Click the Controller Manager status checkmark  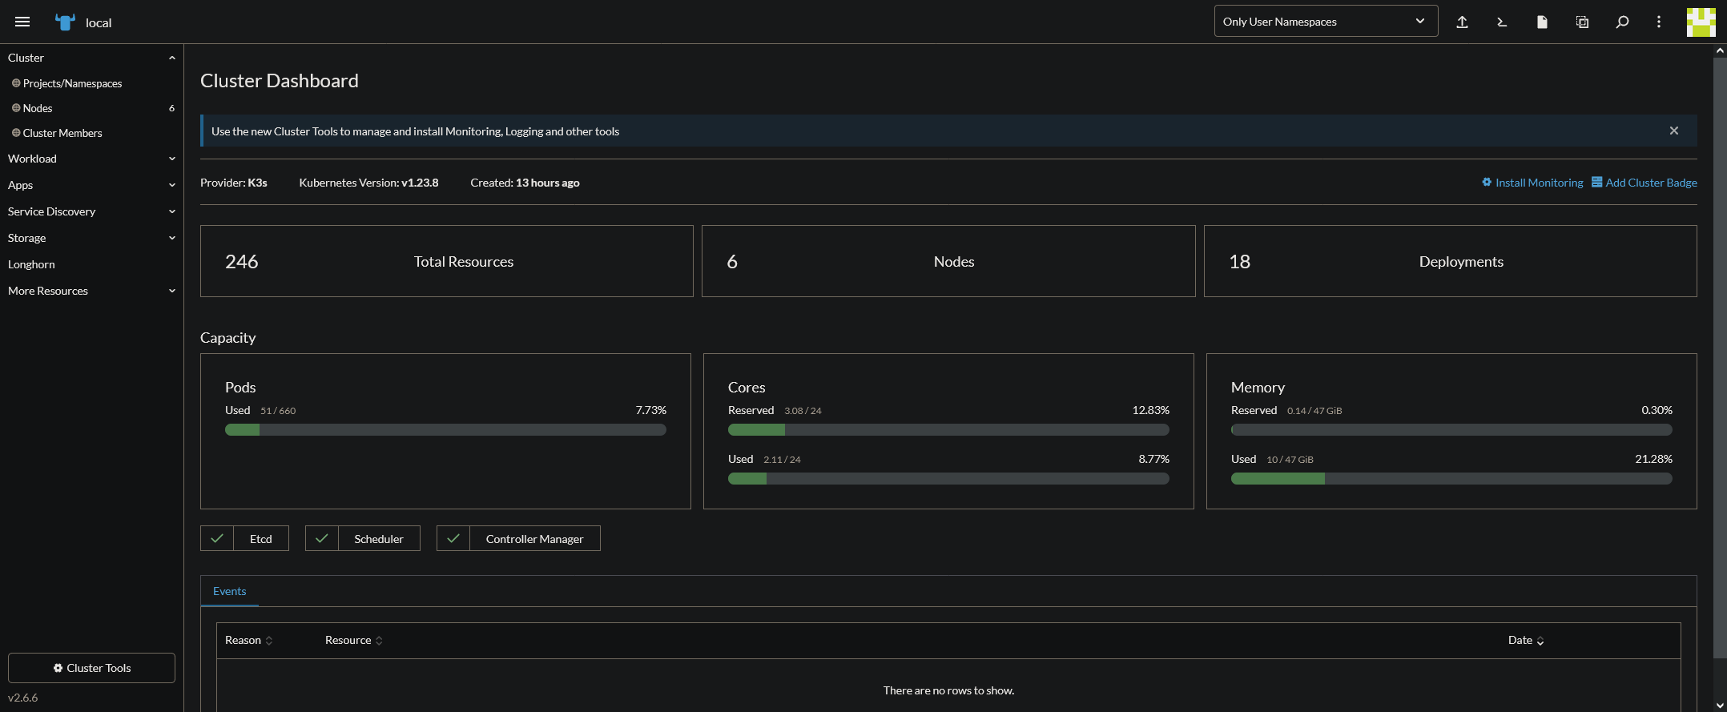[x=453, y=538]
